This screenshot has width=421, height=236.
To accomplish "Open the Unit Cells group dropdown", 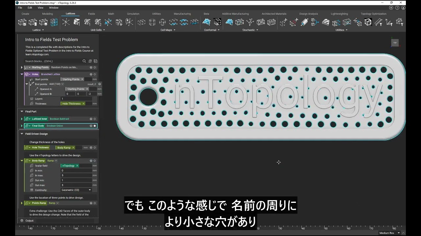I will [104, 30].
